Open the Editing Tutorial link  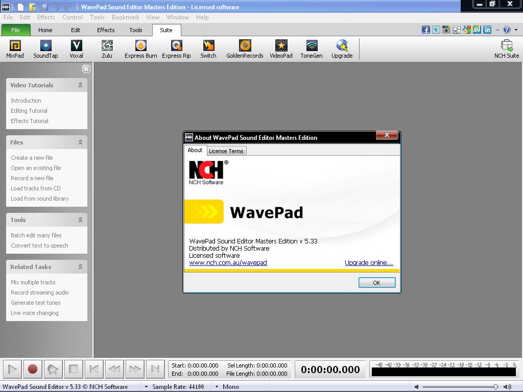coord(29,111)
